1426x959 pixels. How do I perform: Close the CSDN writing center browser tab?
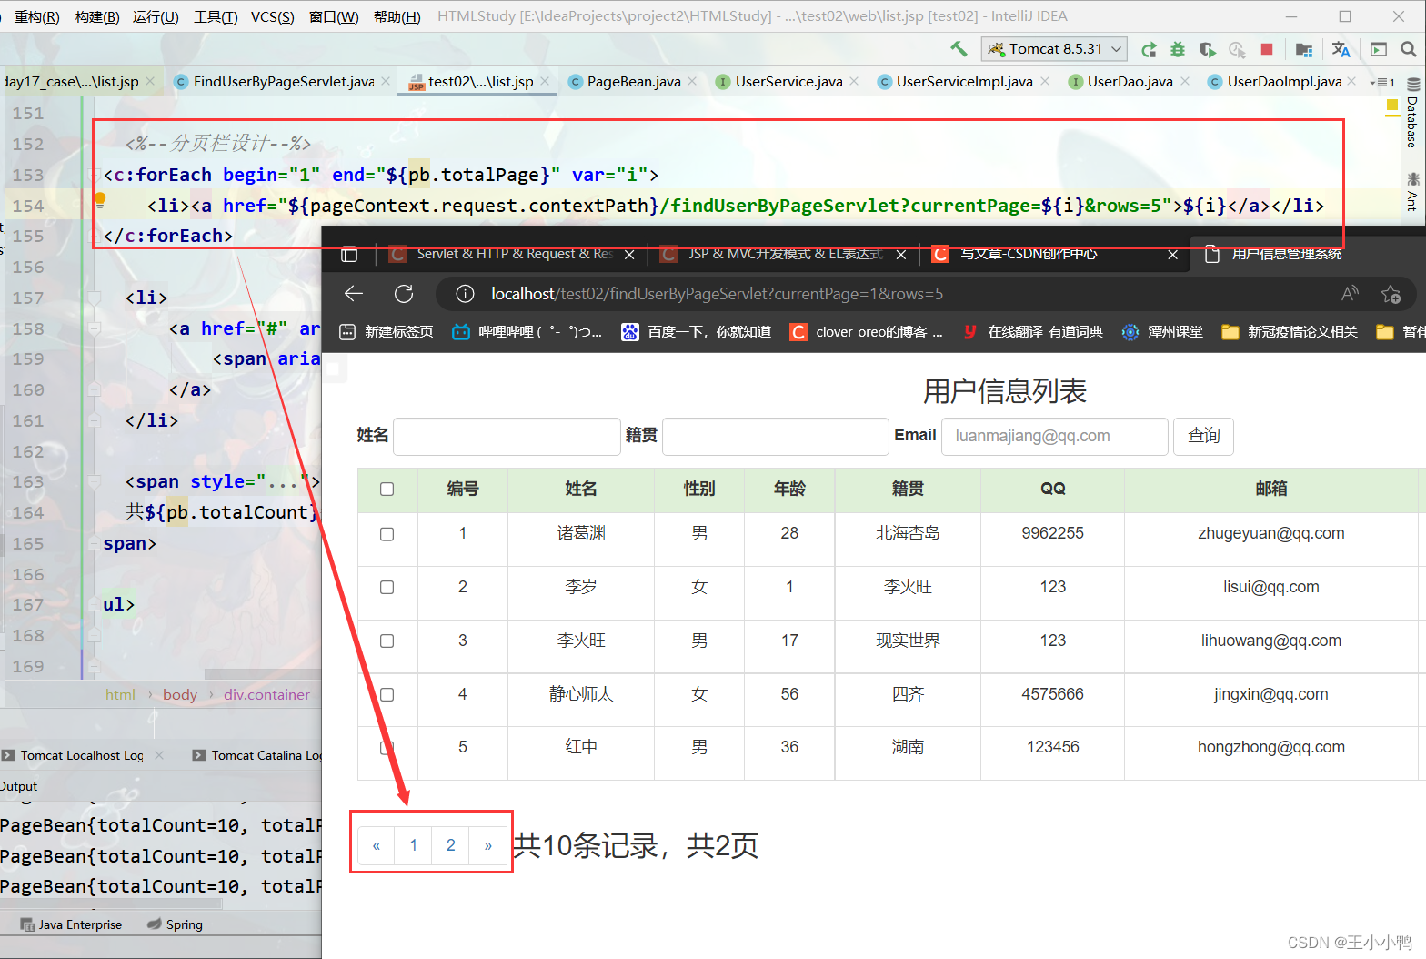(x=1173, y=255)
